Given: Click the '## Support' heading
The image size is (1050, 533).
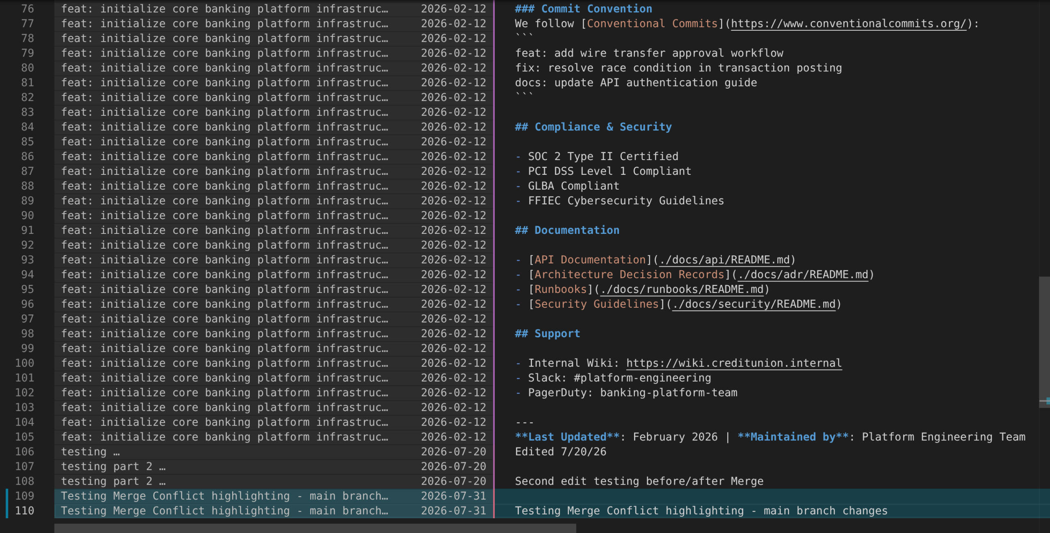Looking at the screenshot, I should click(x=547, y=334).
